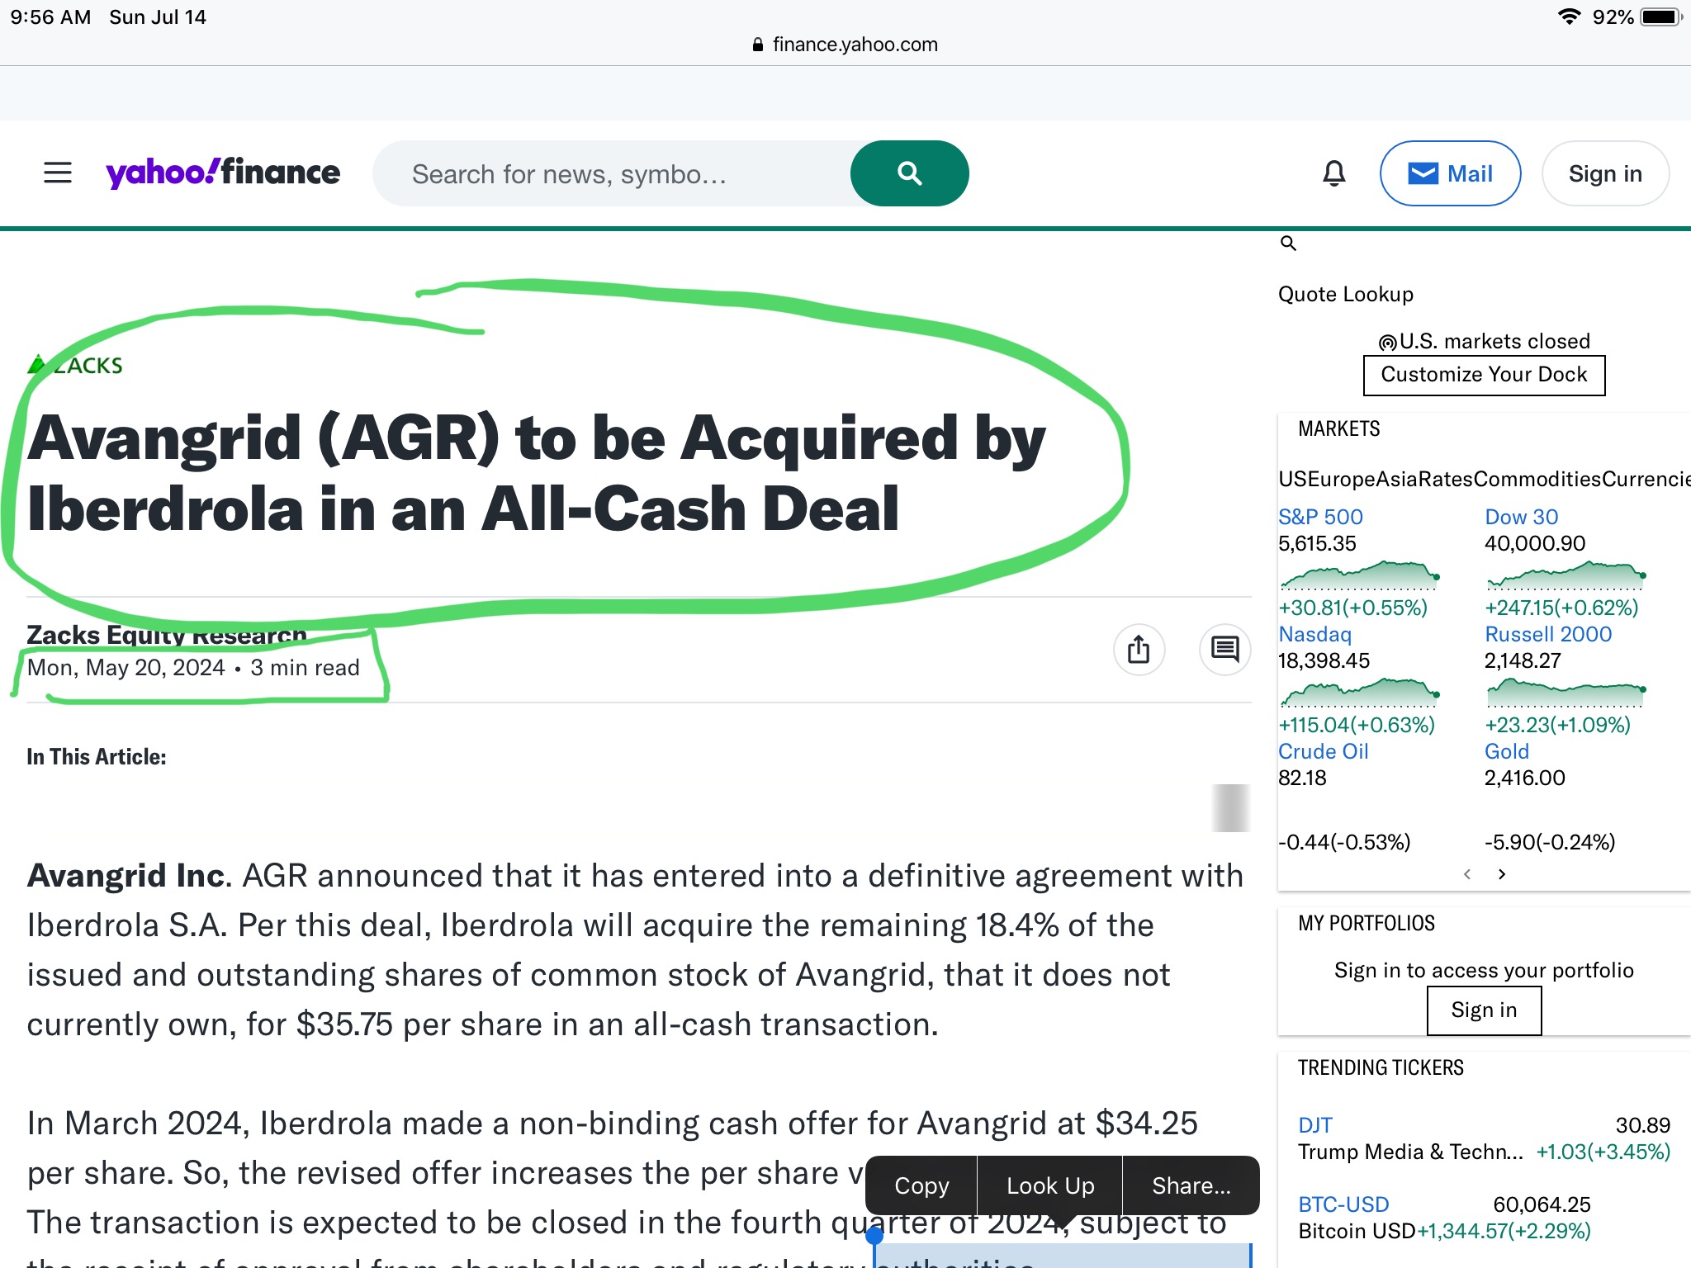Open Yahoo Mail button
The width and height of the screenshot is (1691, 1268).
click(x=1450, y=173)
